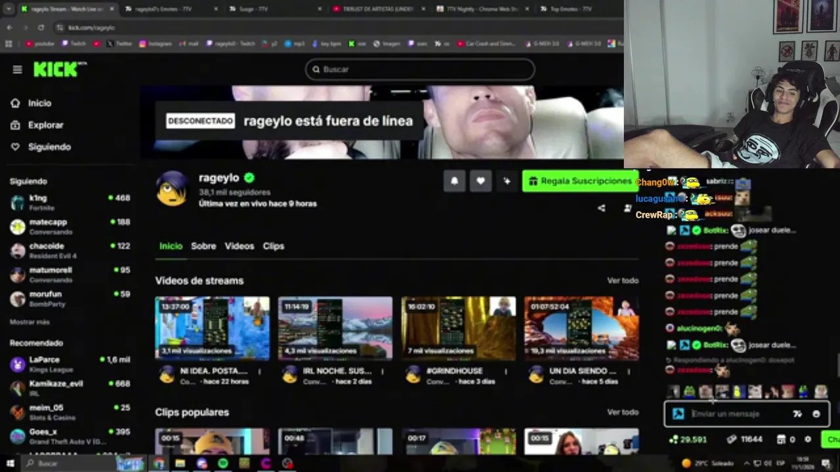Viewport: 840px width, 472px height.
Task: Open the Instagram bookmark
Action: [156, 44]
